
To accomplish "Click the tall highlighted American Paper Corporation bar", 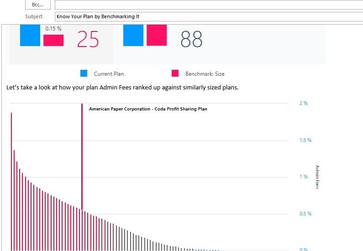I will point(82,155).
